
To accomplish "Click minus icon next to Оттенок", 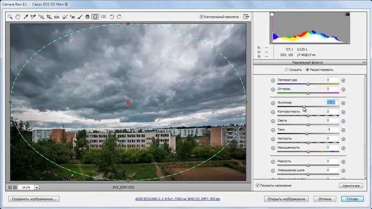I will click(273, 89).
